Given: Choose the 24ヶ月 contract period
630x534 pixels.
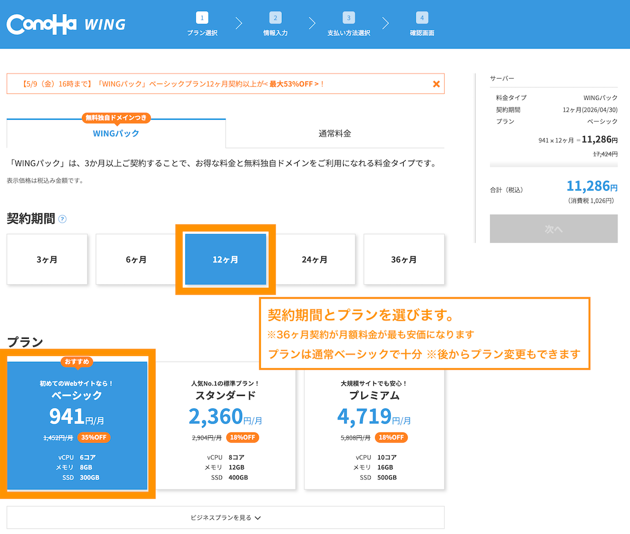Looking at the screenshot, I should pyautogui.click(x=314, y=259).
